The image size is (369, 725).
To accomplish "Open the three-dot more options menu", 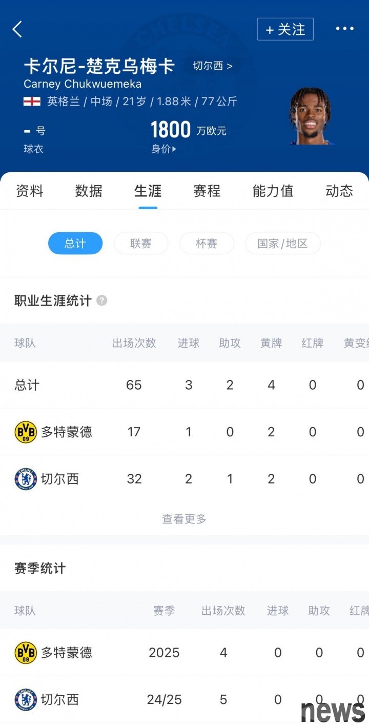I will coord(344,29).
